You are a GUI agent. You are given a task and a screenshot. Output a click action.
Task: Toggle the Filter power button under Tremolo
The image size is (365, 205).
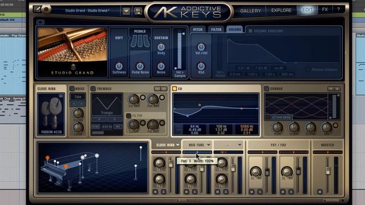click(128, 116)
